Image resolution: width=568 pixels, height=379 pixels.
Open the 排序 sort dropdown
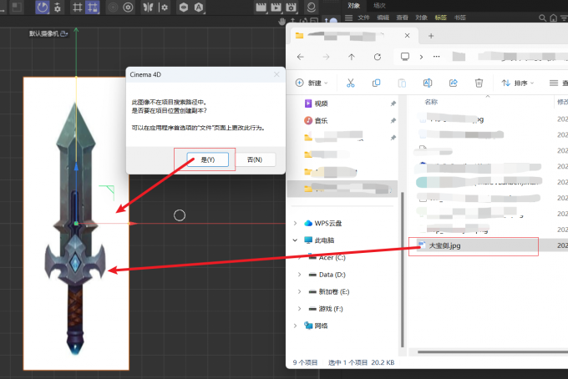518,83
